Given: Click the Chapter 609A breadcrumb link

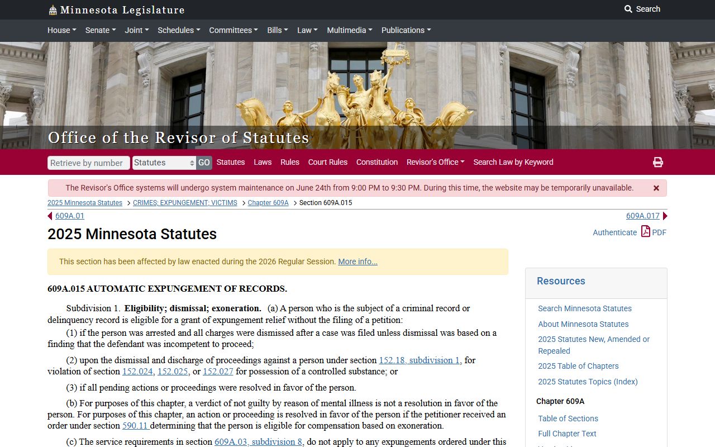Looking at the screenshot, I should [x=268, y=203].
